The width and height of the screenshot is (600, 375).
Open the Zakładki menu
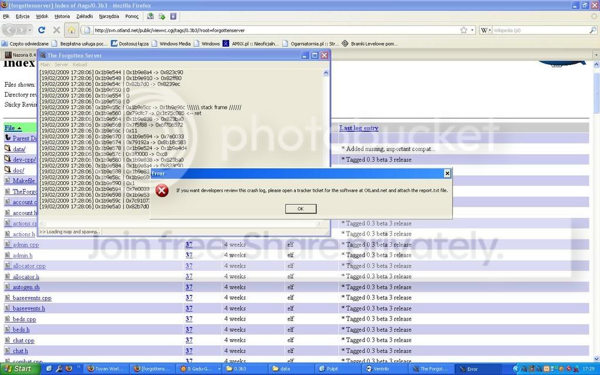[84, 16]
